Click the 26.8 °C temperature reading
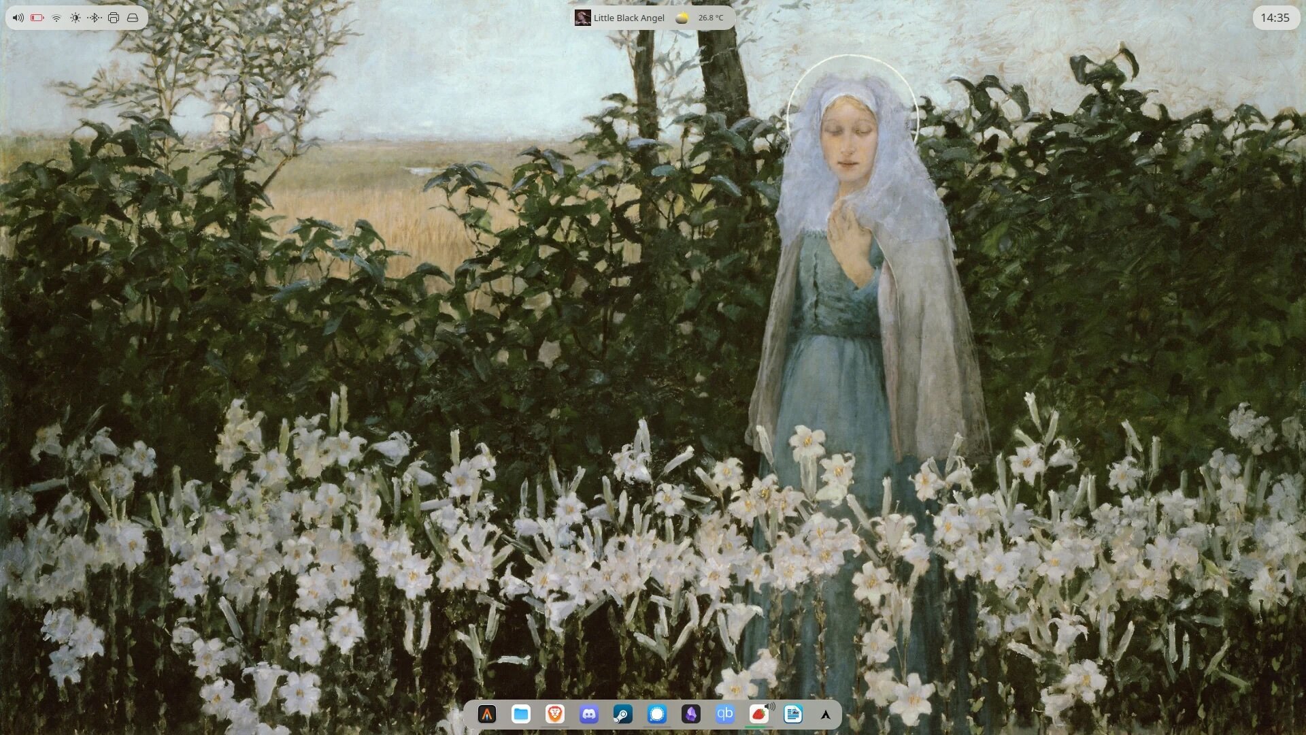Viewport: 1306px width, 735px height. [x=711, y=18]
